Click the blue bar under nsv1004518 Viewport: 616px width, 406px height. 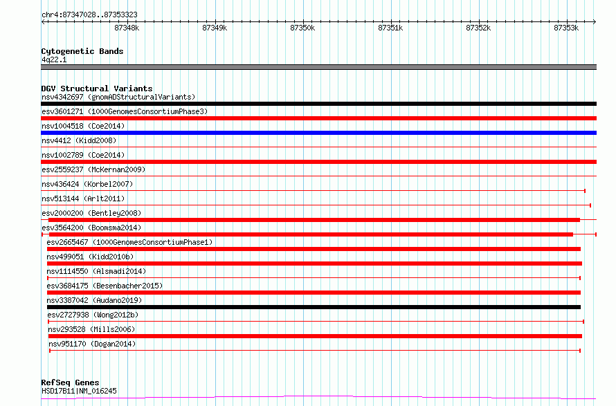tap(318, 133)
